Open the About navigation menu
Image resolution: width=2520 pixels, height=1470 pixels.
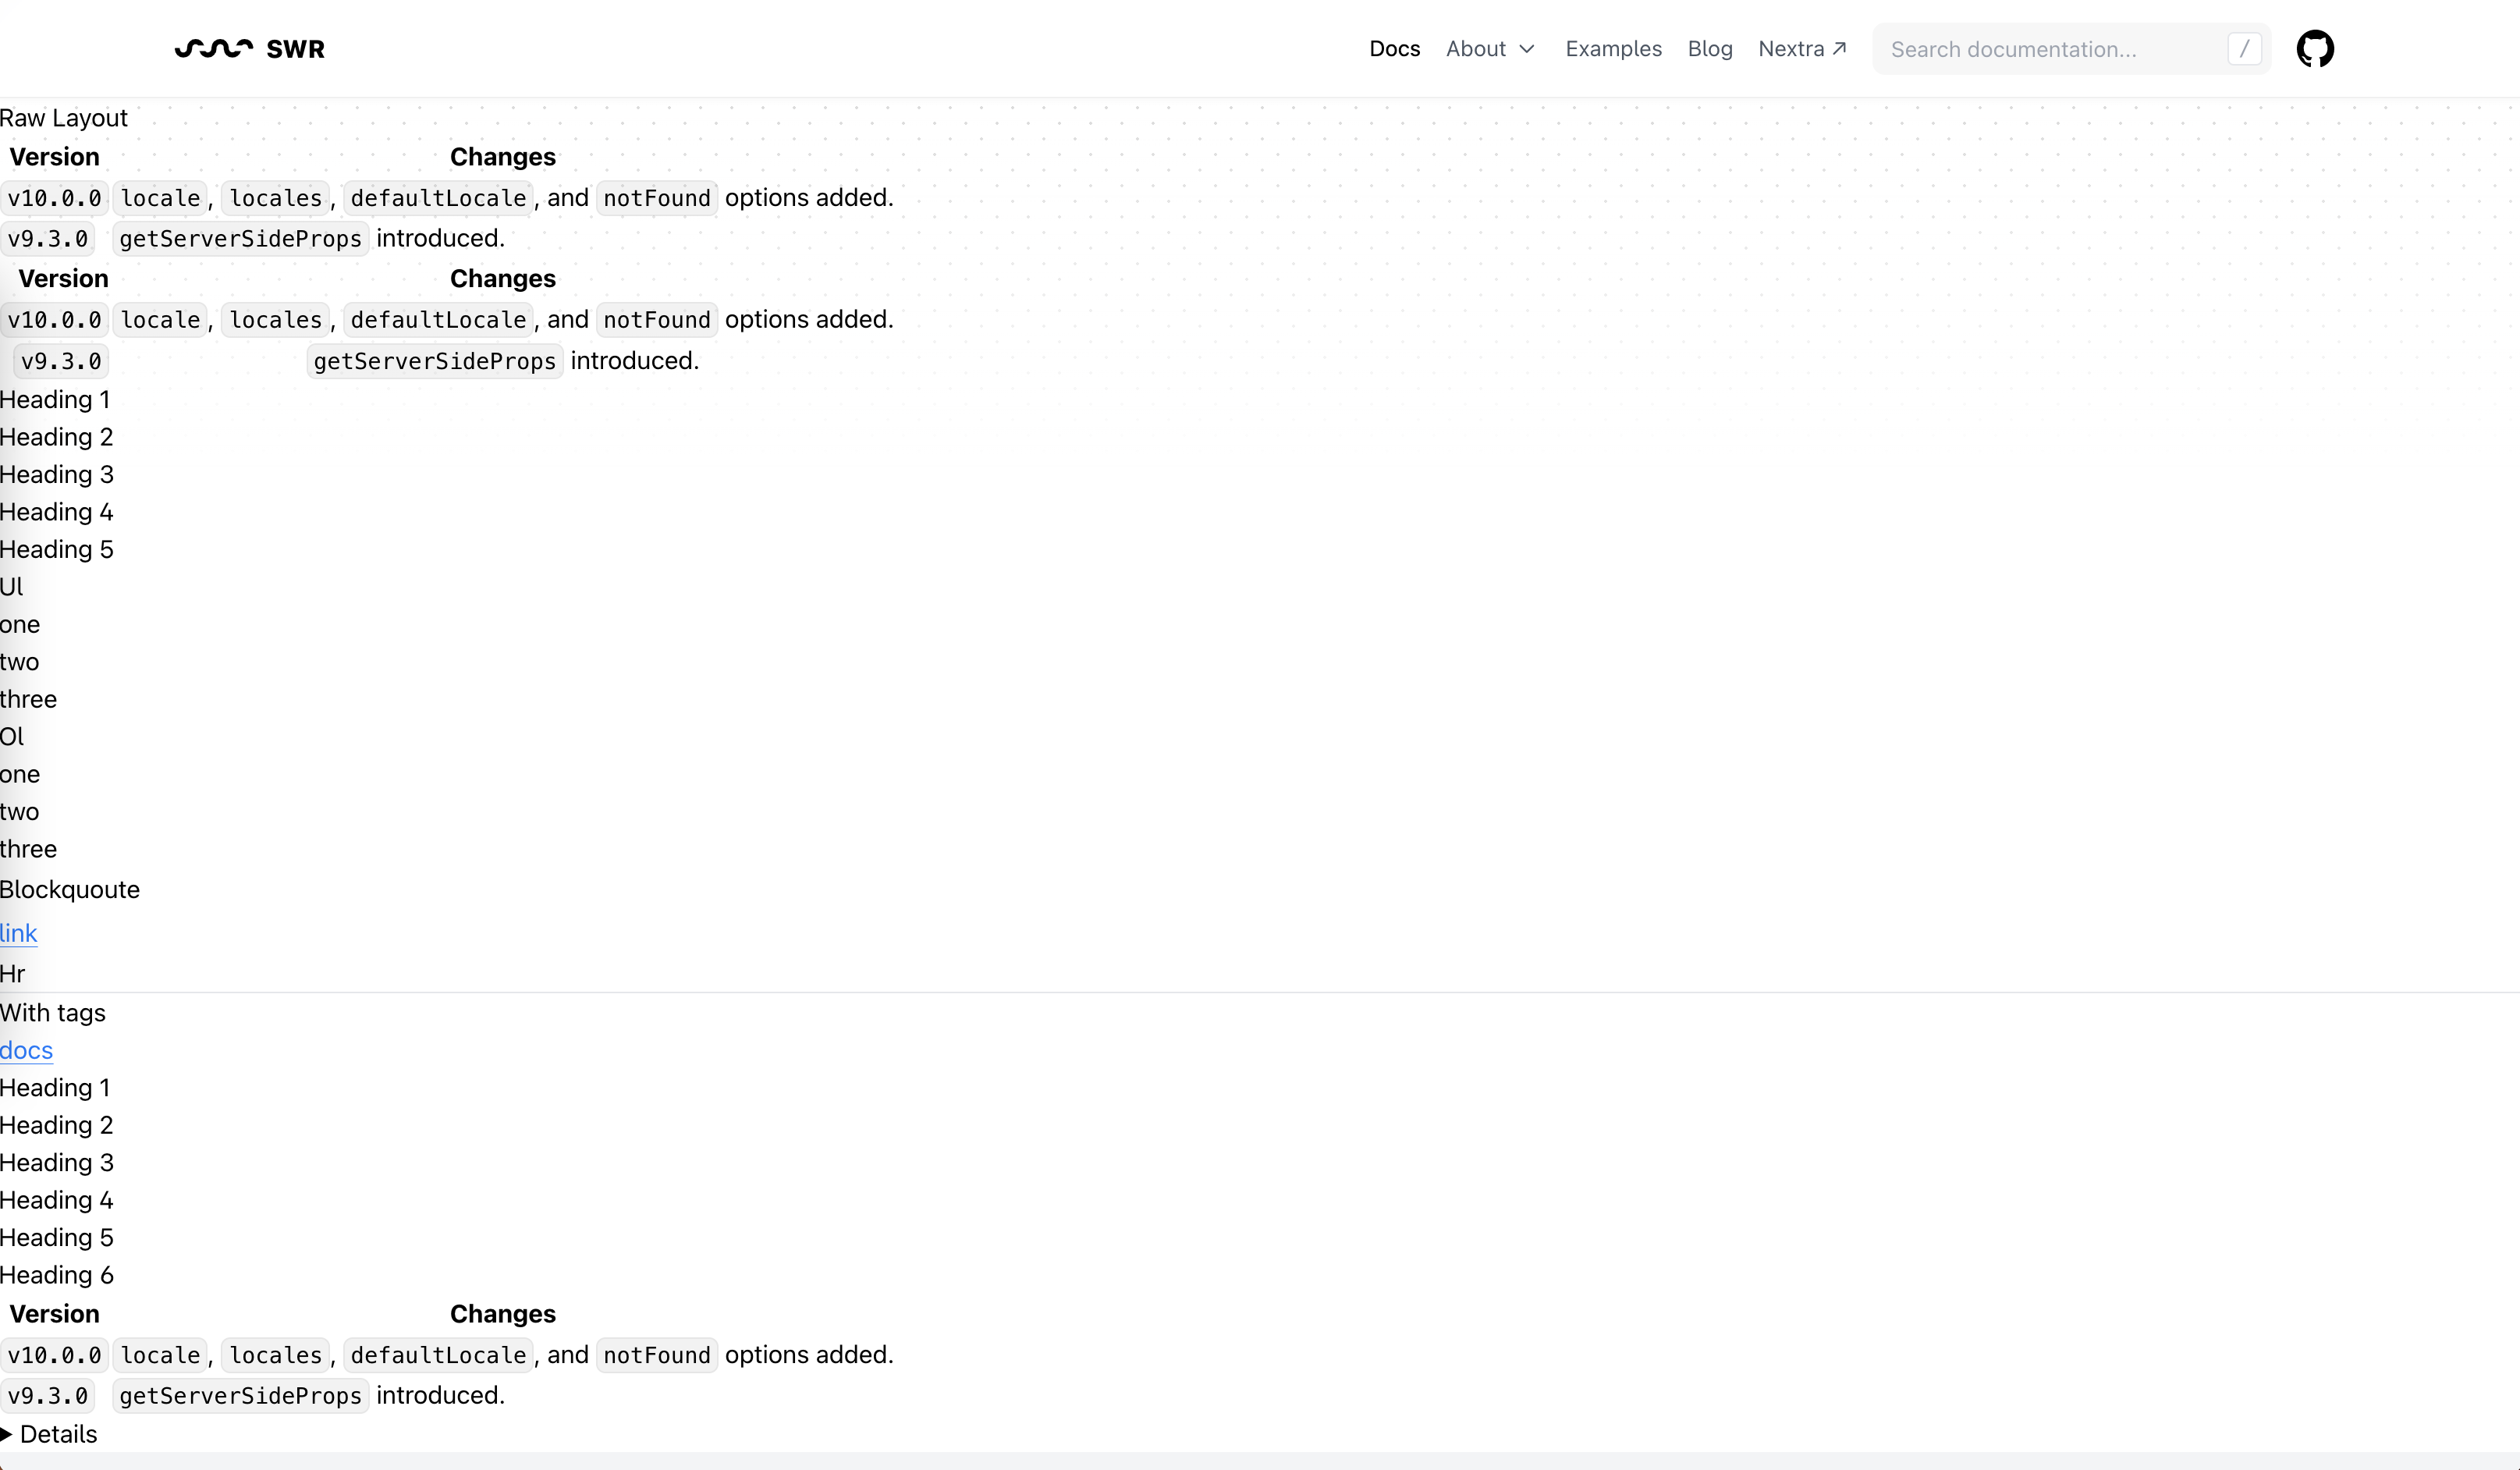tap(1475, 49)
